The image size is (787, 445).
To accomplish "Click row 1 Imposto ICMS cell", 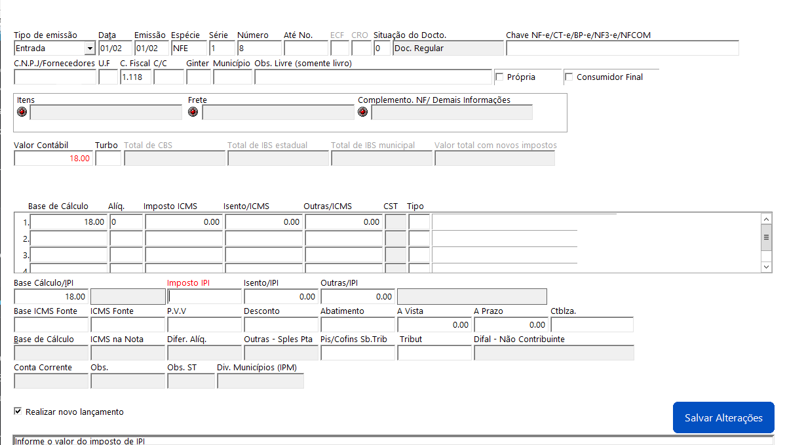I will pos(184,222).
